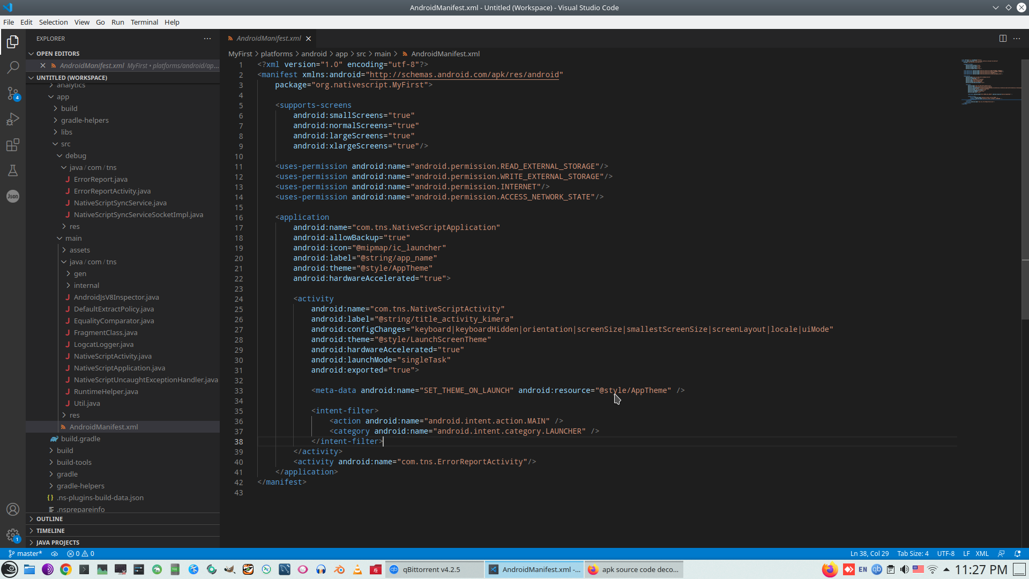Switch to qBittorrent in the taskbar
This screenshot has height=579, width=1029.
[x=431, y=569]
